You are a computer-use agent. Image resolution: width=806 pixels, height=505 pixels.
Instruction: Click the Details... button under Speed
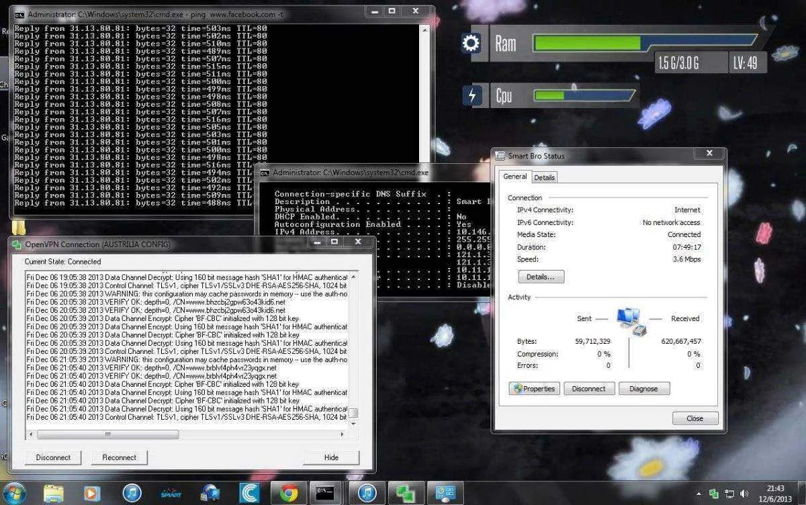(541, 277)
